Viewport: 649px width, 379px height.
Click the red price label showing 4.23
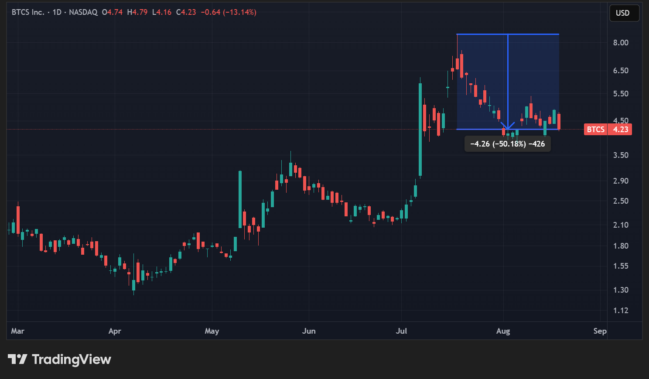coord(619,129)
